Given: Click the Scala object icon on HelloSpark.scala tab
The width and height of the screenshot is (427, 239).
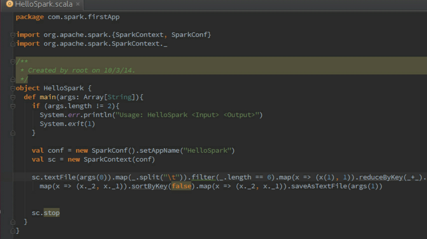Looking at the screenshot, I should (x=10, y=4).
